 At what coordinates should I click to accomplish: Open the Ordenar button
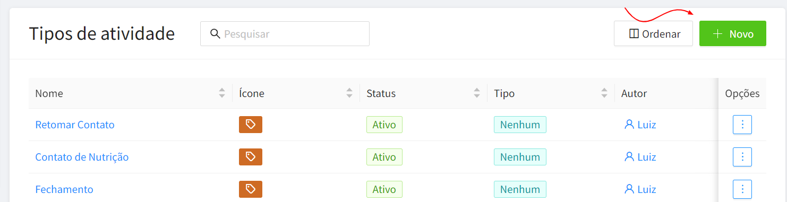tap(653, 33)
